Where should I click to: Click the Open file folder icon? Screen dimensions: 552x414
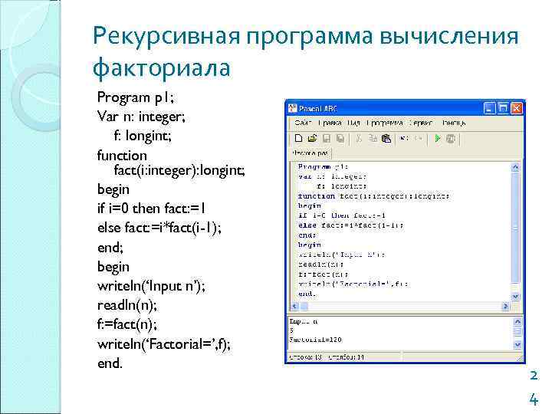(x=312, y=138)
